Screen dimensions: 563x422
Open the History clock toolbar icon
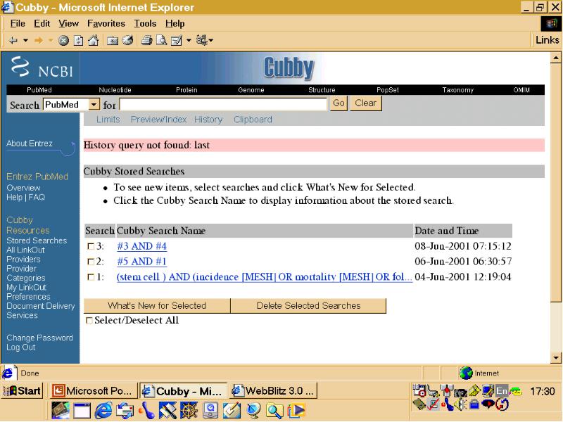tap(128, 40)
